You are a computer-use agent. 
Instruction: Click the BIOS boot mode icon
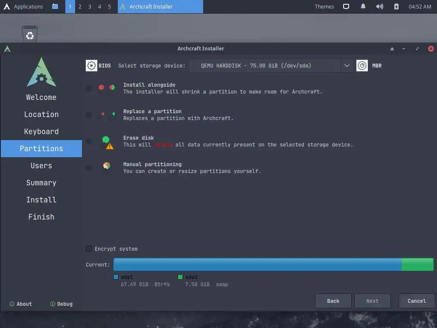click(91, 65)
